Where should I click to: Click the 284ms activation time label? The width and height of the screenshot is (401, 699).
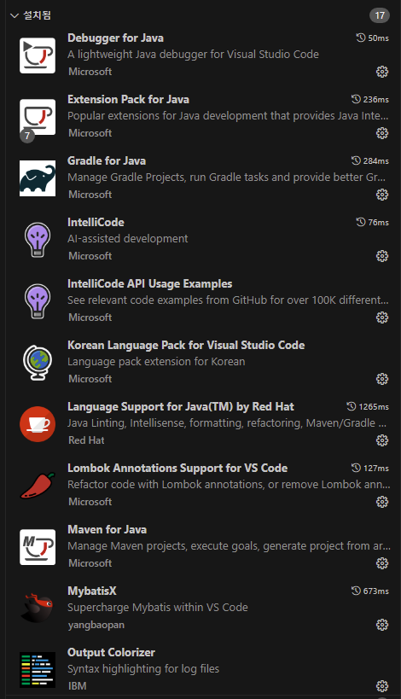(369, 161)
